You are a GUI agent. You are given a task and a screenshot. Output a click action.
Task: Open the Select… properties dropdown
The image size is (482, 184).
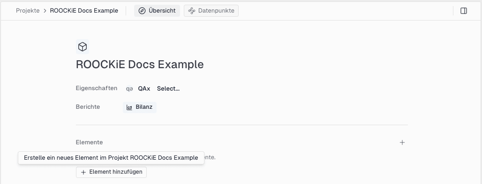coord(168,89)
